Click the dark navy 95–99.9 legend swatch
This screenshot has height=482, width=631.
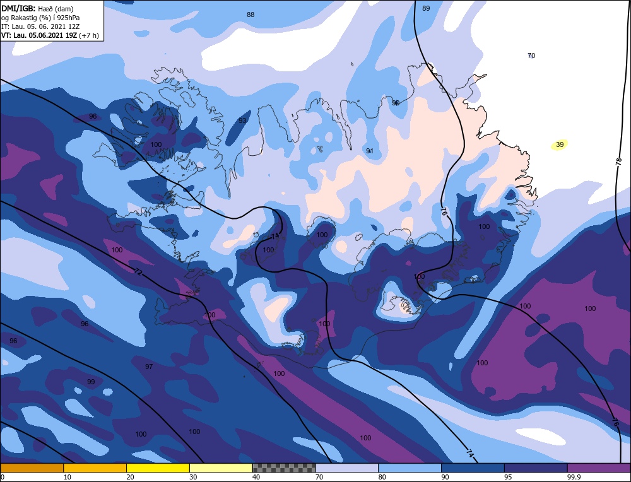click(x=536, y=468)
